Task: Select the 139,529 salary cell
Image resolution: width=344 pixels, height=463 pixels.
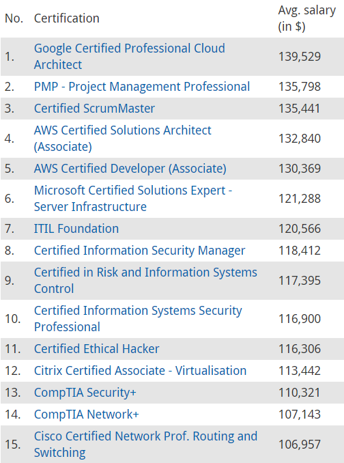Action: (300, 57)
